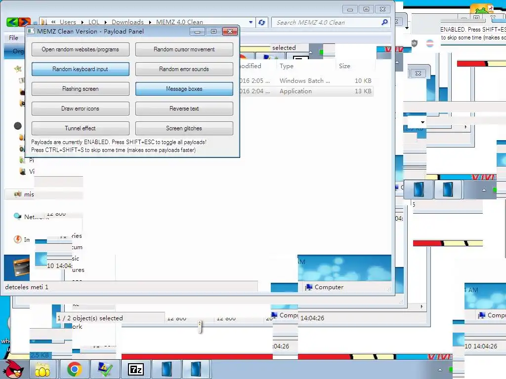
Task: Toggle the 'Reverse text' payload
Action: 184,108
